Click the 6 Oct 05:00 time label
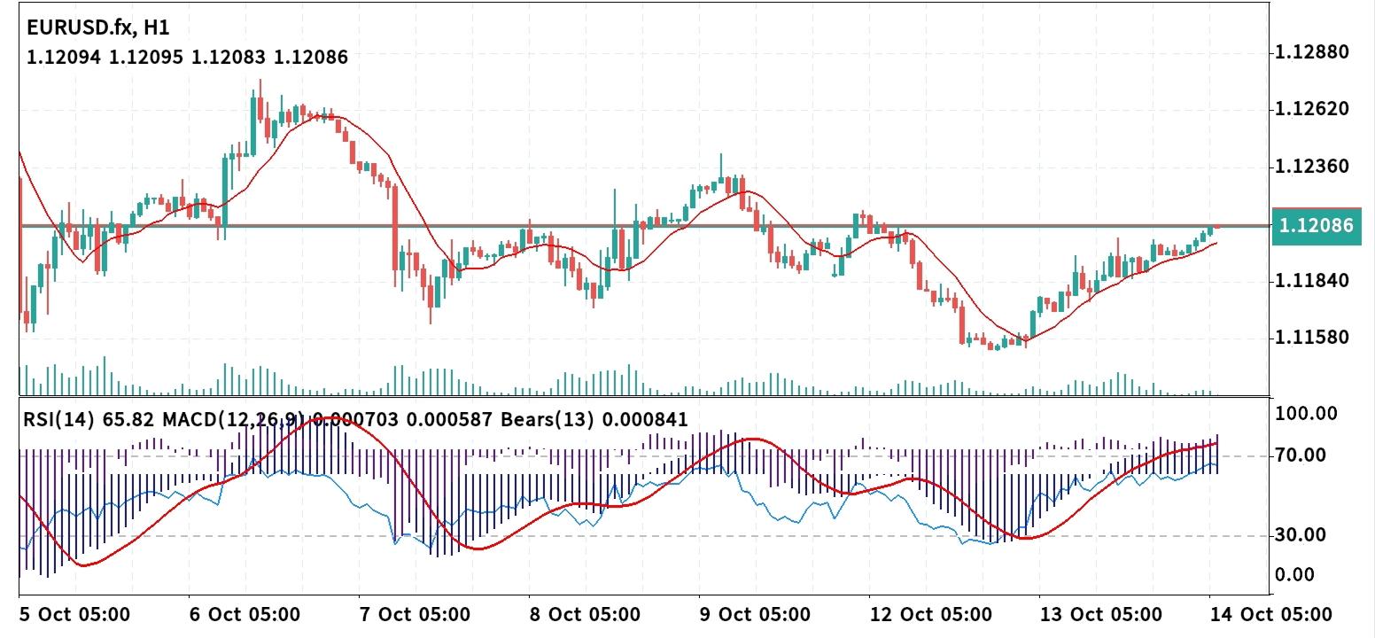This screenshot has width=1375, height=638. (245, 615)
